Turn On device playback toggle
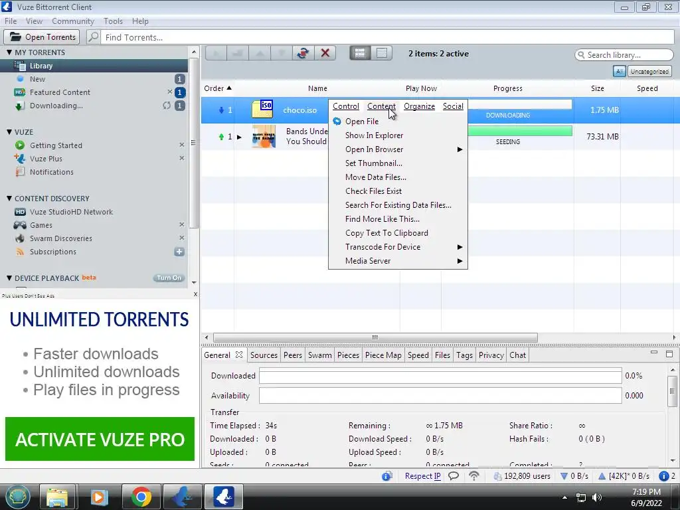 [169, 278]
